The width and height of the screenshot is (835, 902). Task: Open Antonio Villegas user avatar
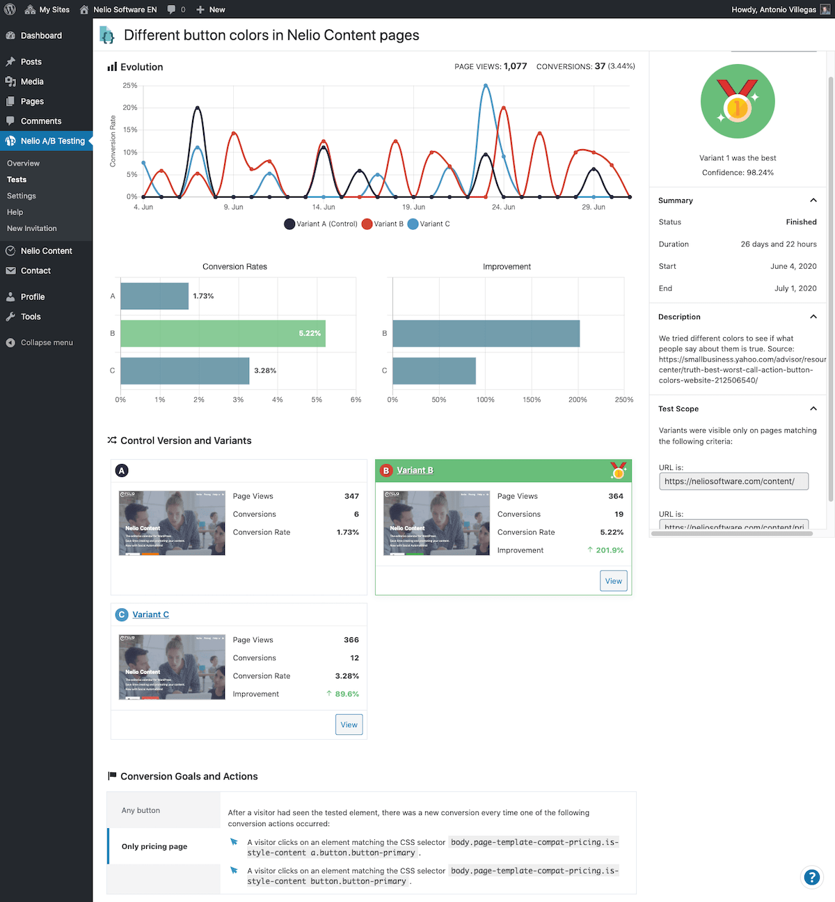point(825,10)
